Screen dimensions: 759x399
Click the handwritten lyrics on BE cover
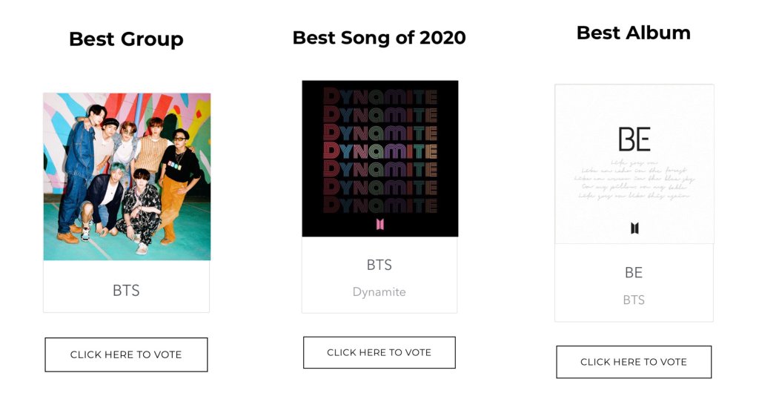click(634, 179)
